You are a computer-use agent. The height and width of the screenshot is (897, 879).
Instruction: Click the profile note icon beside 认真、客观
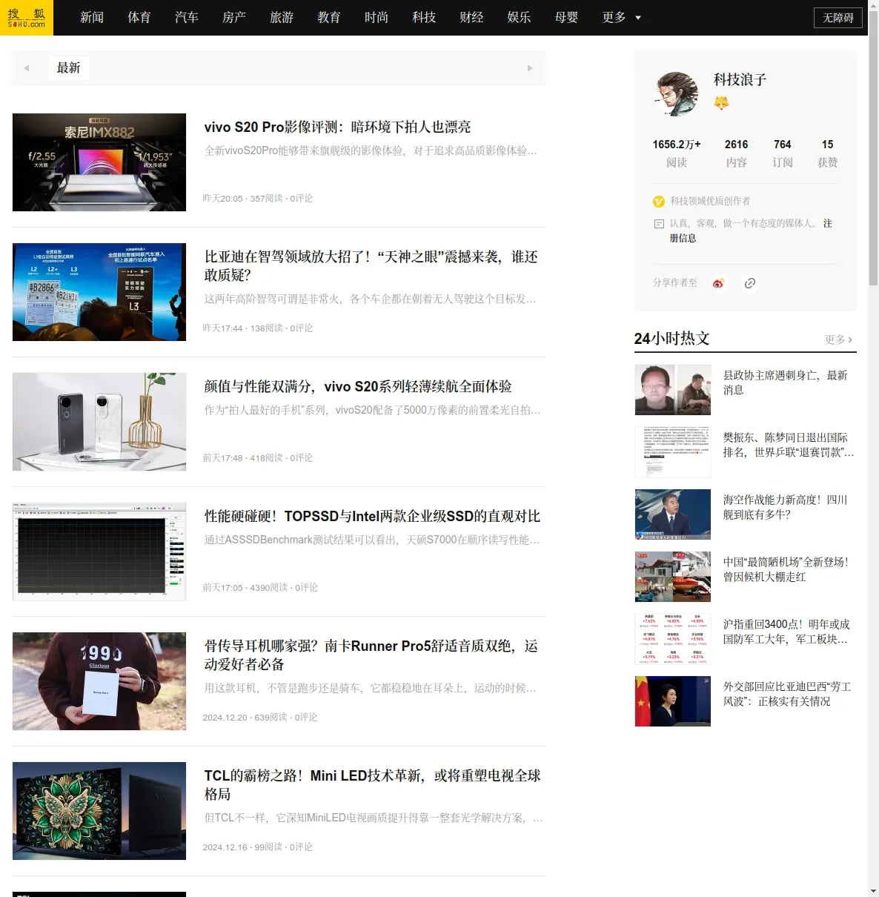click(x=659, y=223)
